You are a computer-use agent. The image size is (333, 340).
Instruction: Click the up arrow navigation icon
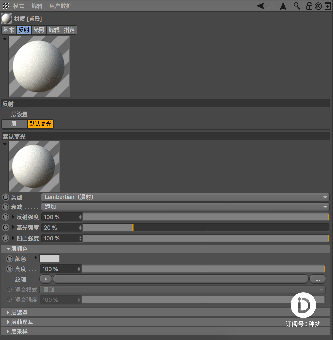point(283,6)
